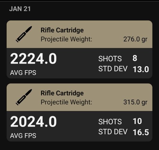
Task: Click the first Projectile Weight label
Action: [66, 39]
